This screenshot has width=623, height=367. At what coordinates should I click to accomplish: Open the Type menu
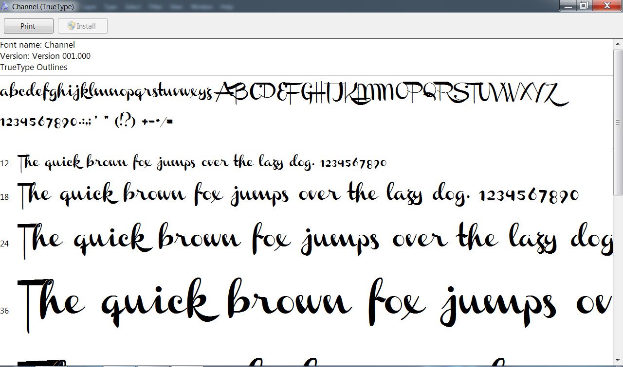[x=110, y=7]
